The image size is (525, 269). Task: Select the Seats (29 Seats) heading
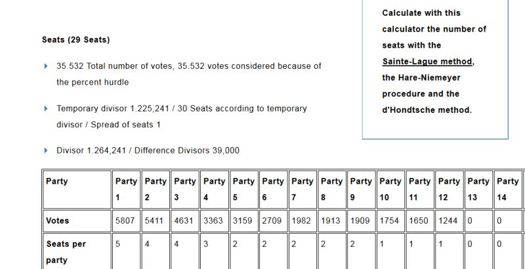(x=75, y=40)
